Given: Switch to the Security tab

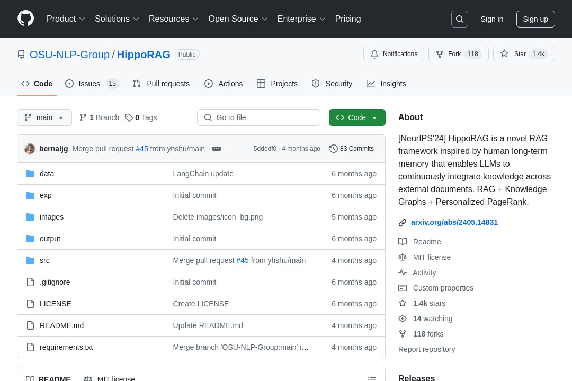Looking at the screenshot, I should click(x=332, y=84).
